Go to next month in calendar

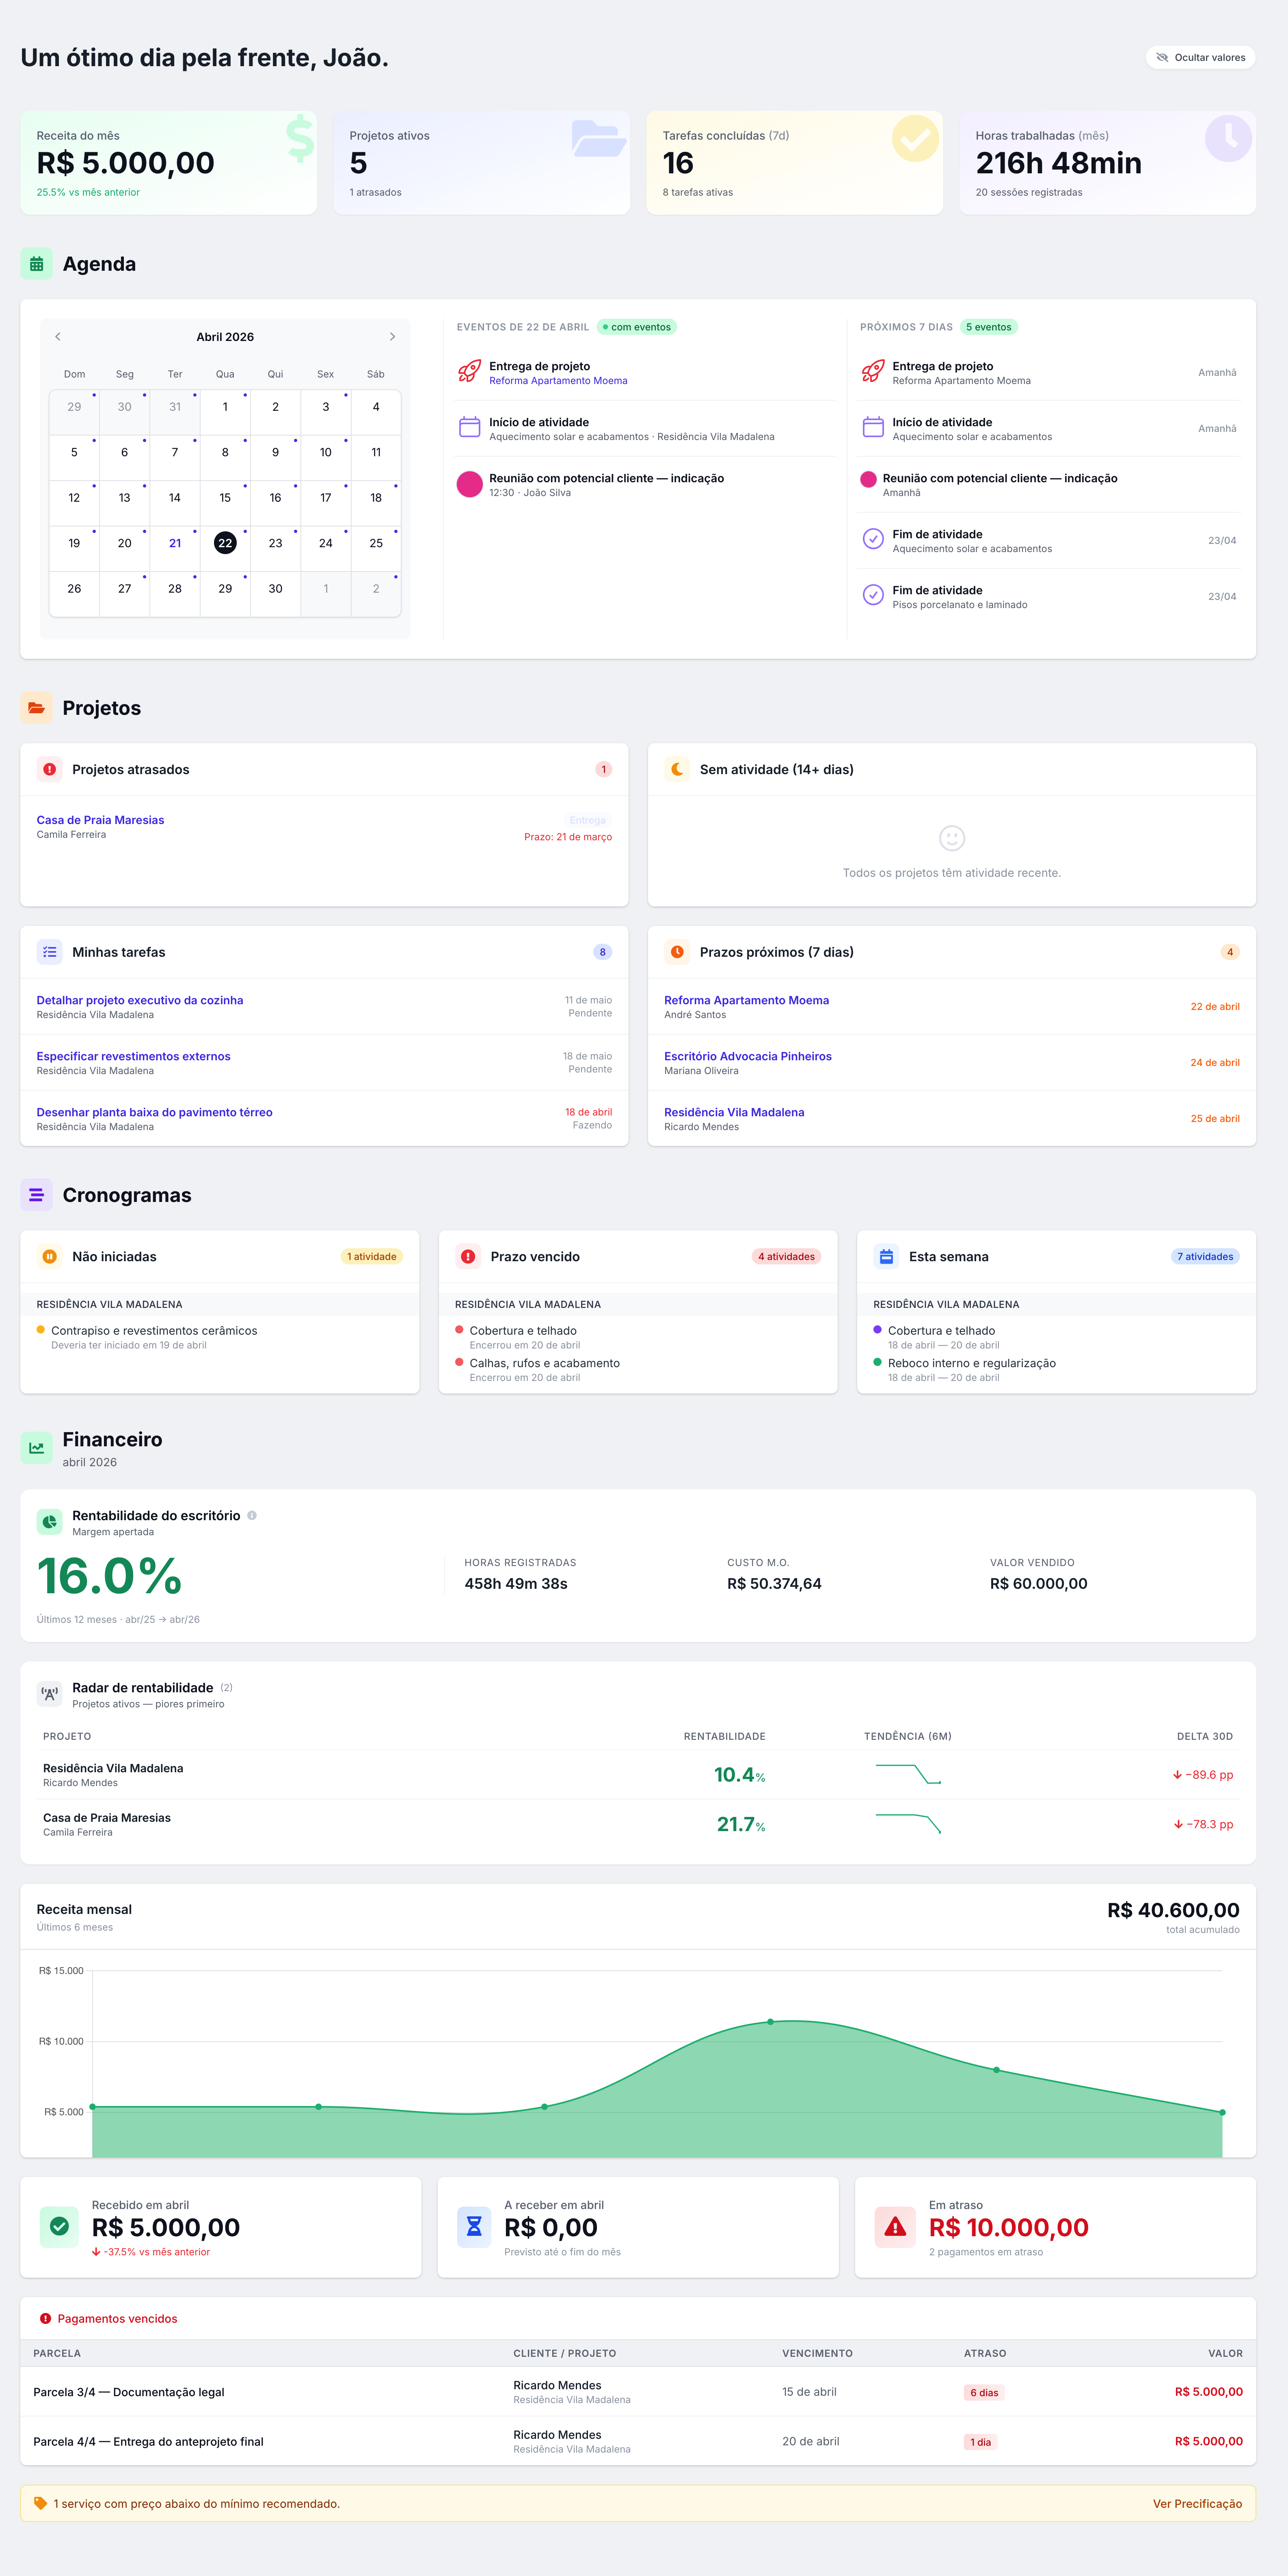[392, 337]
